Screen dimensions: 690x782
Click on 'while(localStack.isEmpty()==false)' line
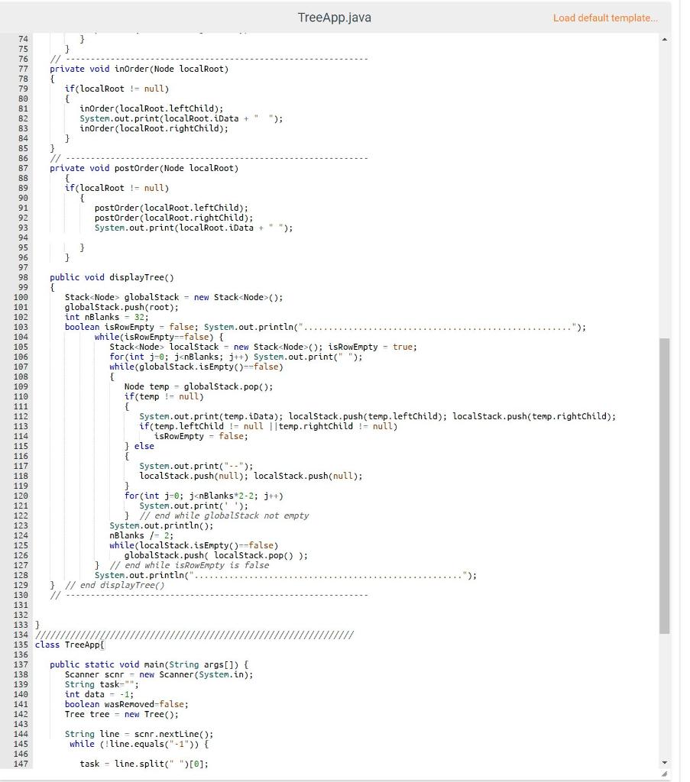[193, 545]
